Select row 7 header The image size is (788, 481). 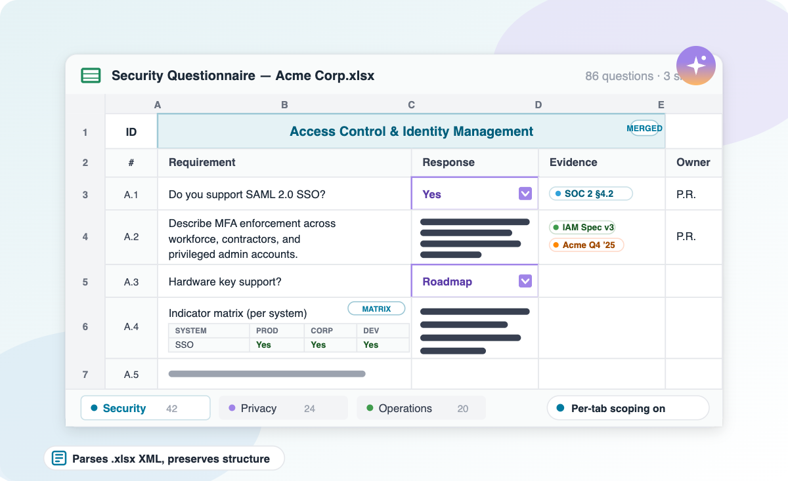[x=85, y=375]
